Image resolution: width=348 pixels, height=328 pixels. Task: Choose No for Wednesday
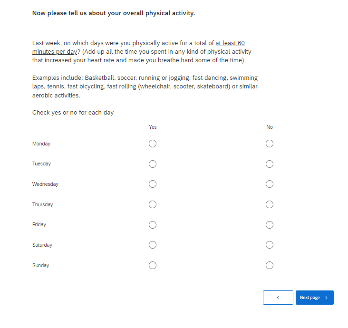(270, 184)
